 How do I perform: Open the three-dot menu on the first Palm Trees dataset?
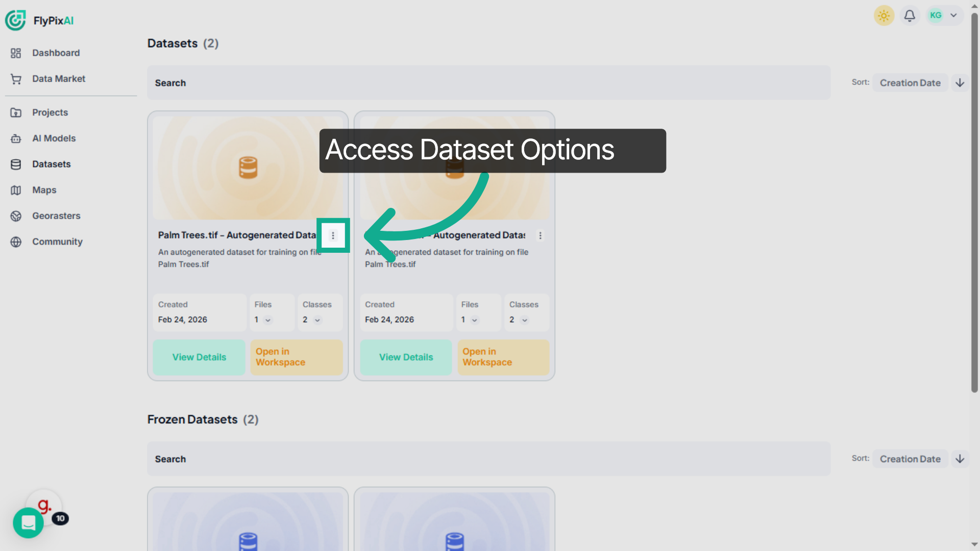(333, 235)
